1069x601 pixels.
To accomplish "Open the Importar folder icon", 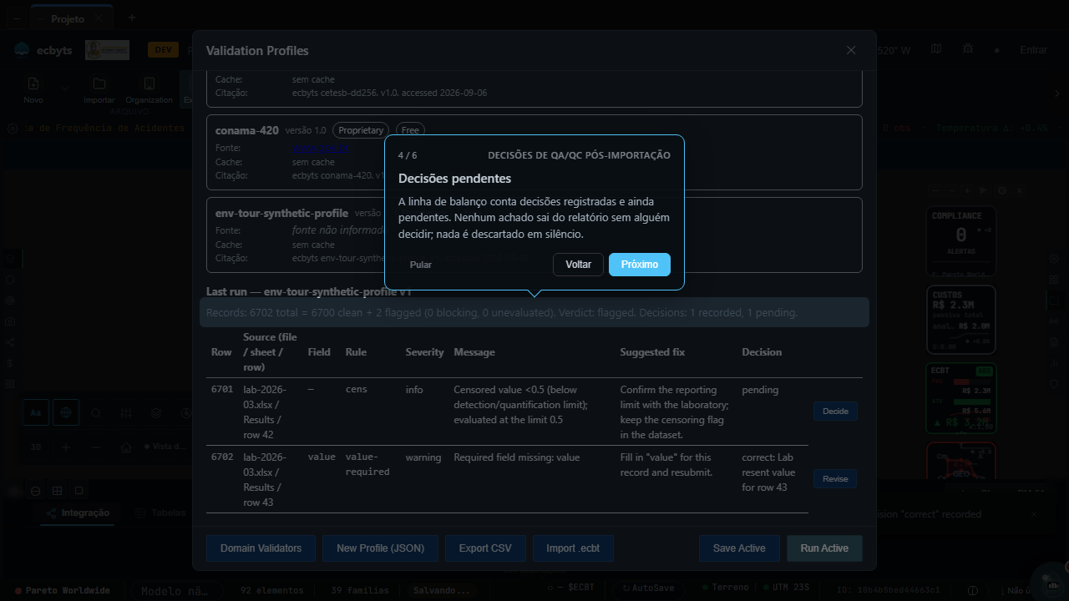I will [x=99, y=83].
